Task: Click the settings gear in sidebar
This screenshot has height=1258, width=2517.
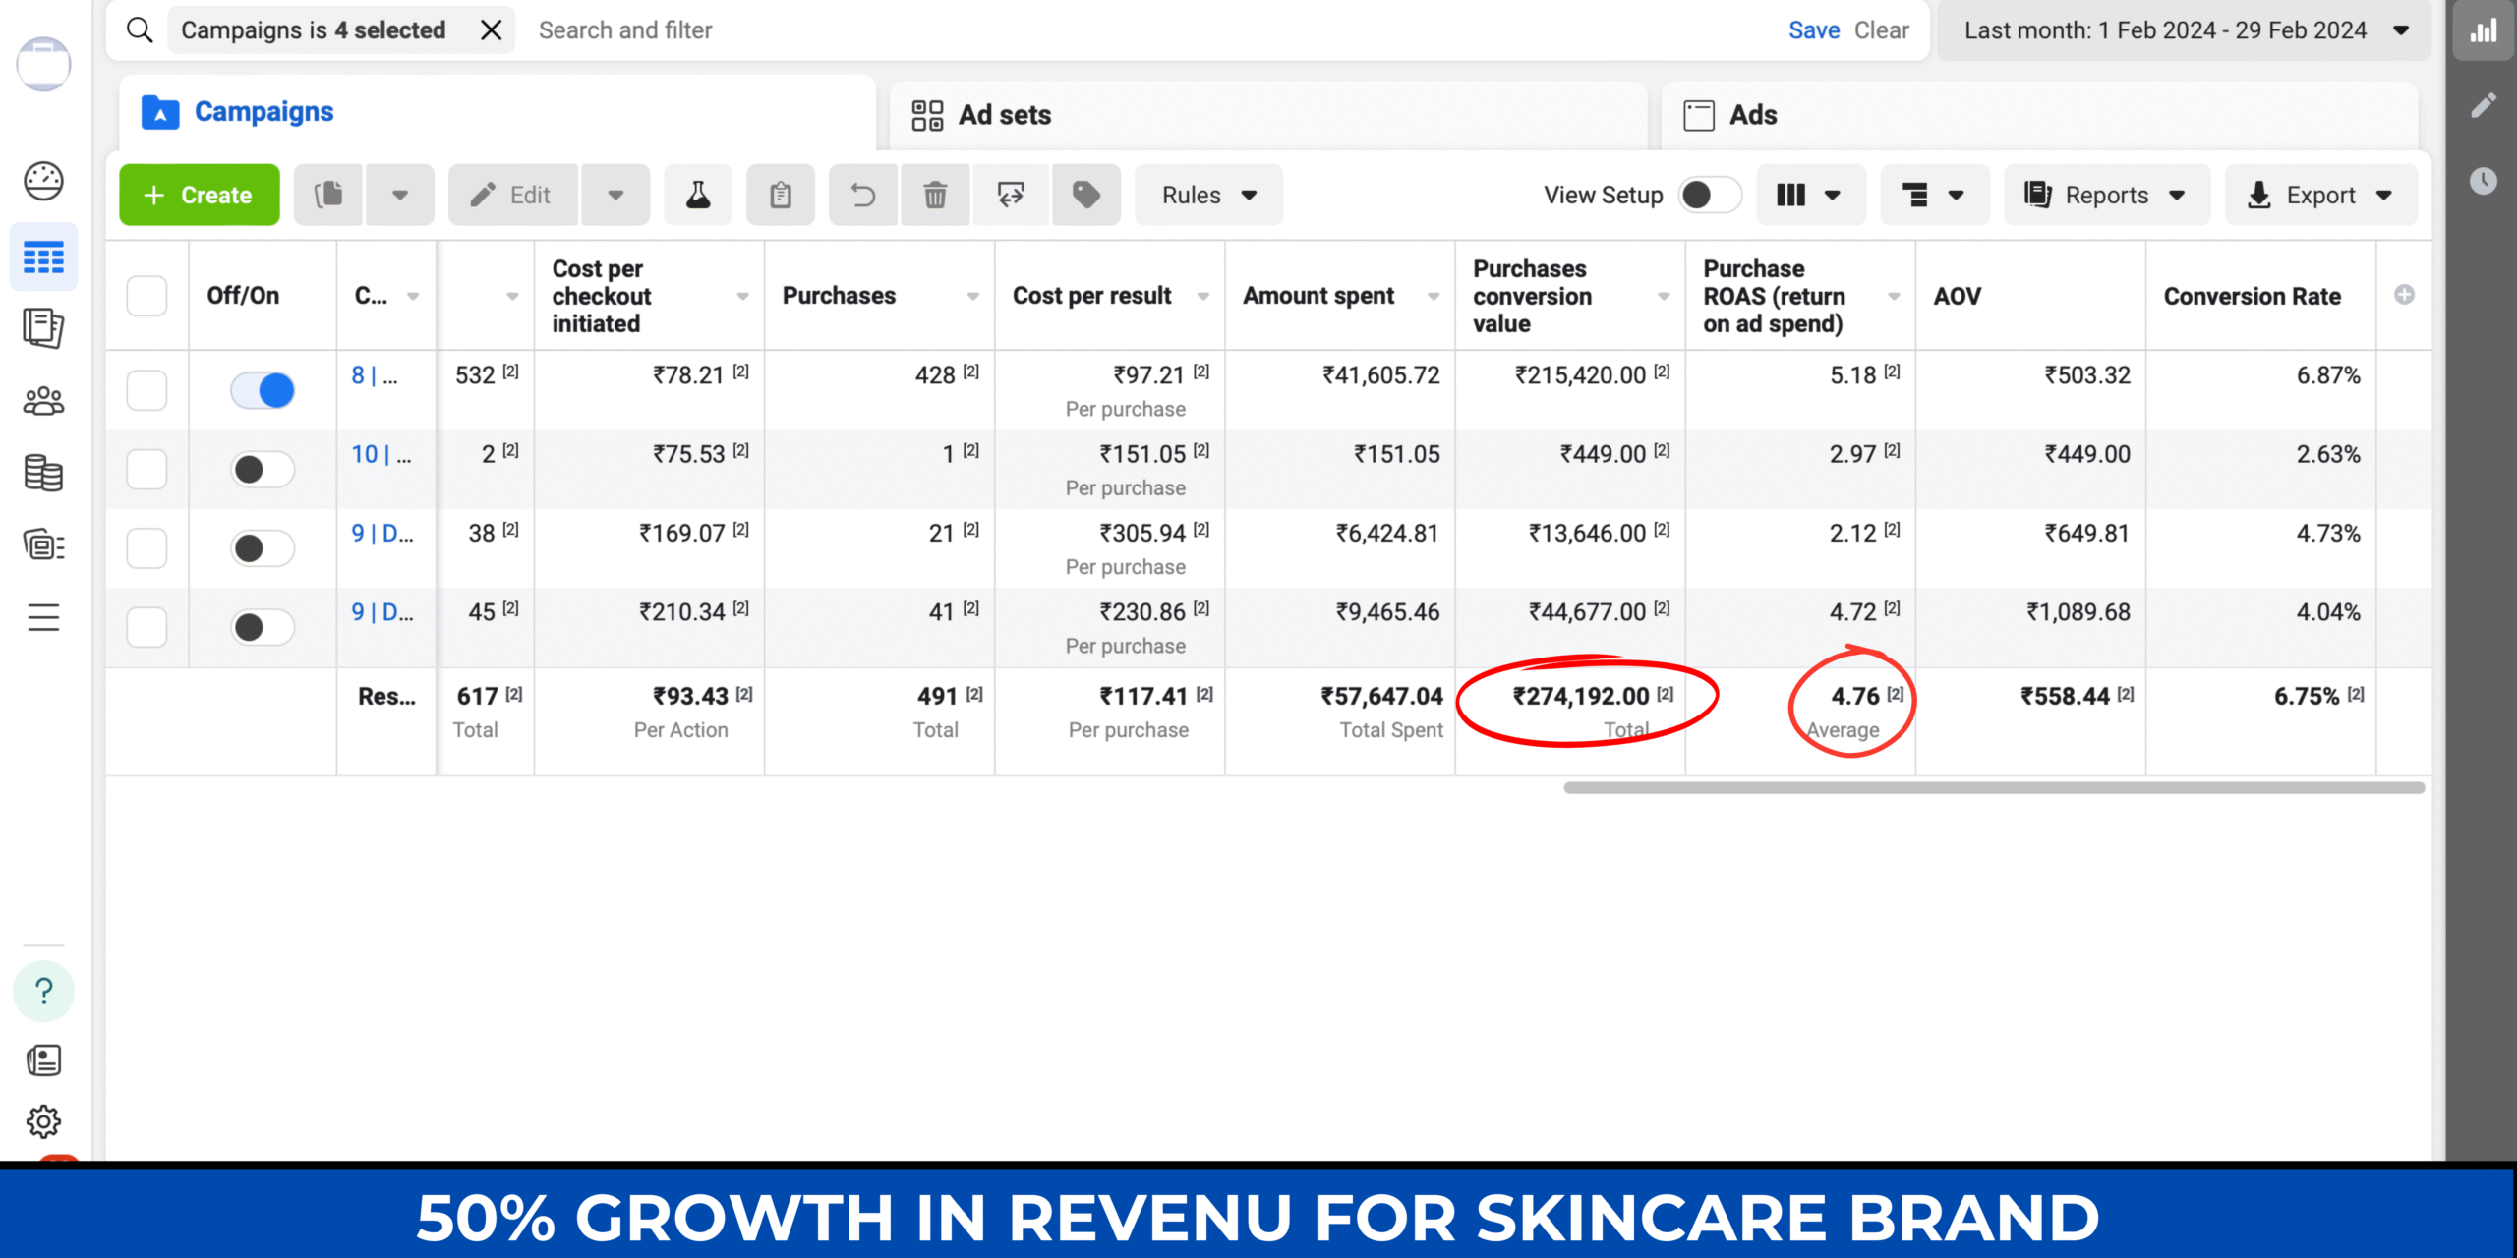Action: [x=43, y=1121]
